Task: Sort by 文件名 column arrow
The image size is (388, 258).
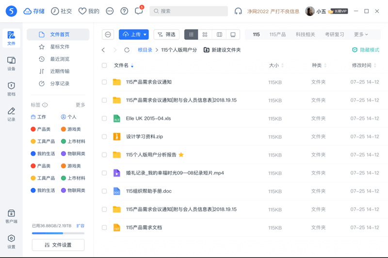Action: click(132, 66)
